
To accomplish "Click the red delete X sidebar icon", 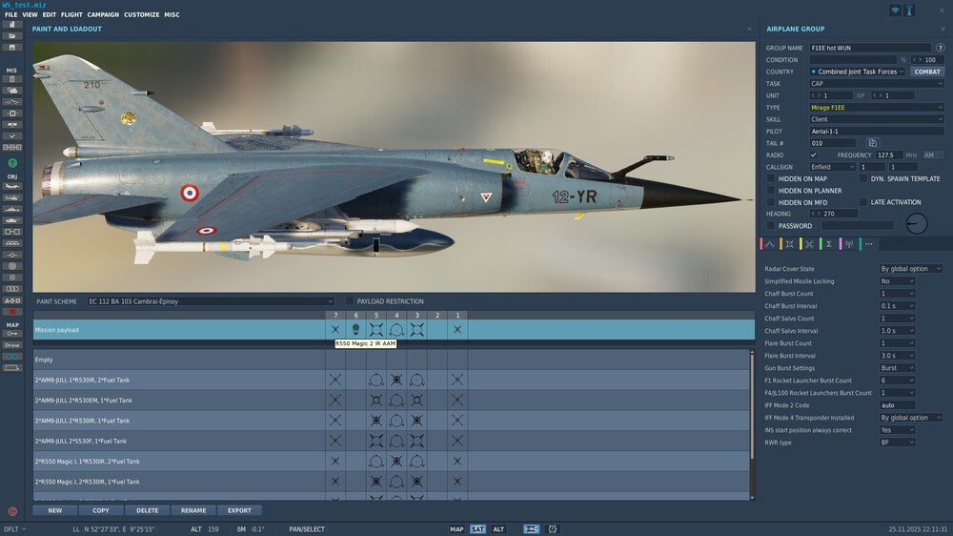I will click(12, 312).
